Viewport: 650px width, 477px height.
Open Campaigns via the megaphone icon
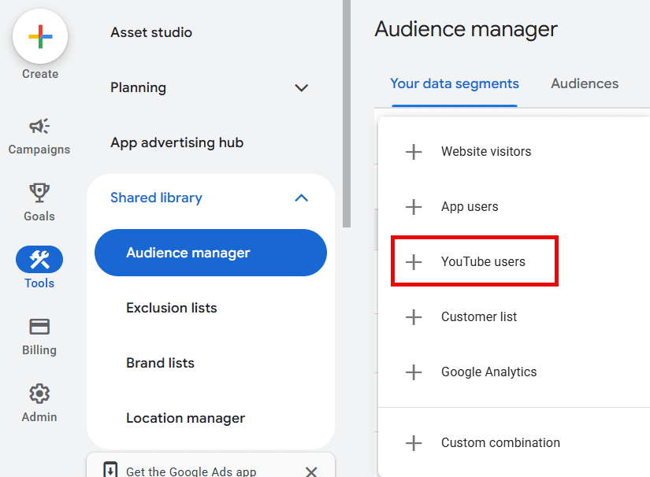pos(39,126)
